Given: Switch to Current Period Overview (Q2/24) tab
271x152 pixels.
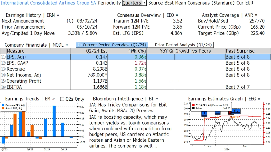Looking at the screenshot, I should 112,45.
